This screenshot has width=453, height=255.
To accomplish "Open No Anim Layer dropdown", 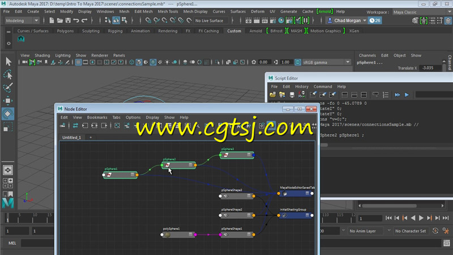I will click(366, 231).
